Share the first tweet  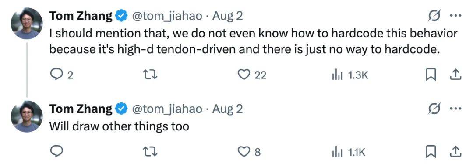tap(455, 75)
